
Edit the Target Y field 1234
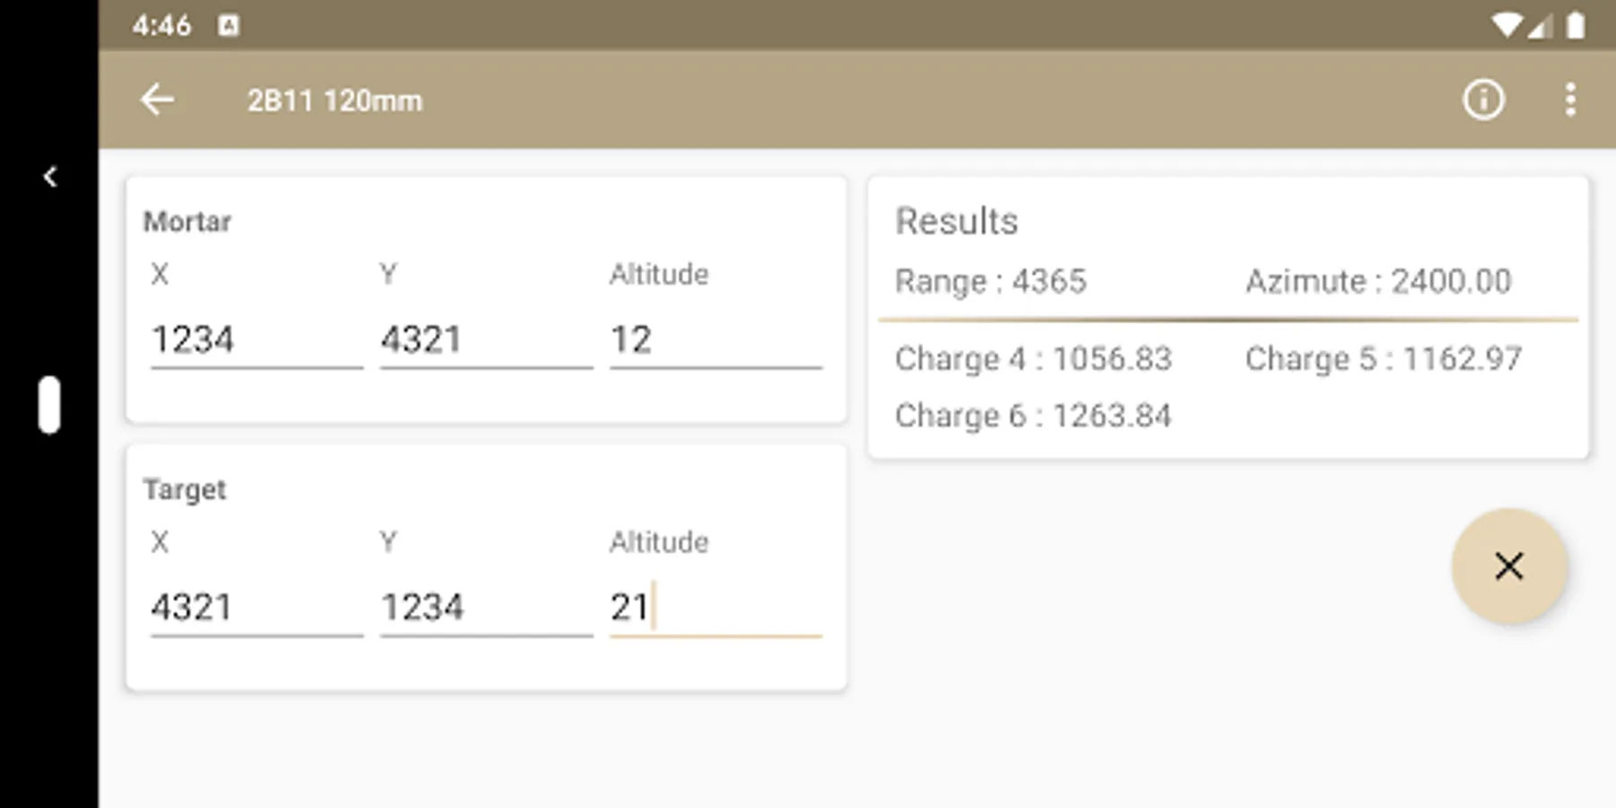(x=487, y=609)
